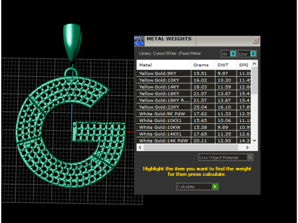
Task: Click the 11.33 DWT value
Action: click(224, 114)
